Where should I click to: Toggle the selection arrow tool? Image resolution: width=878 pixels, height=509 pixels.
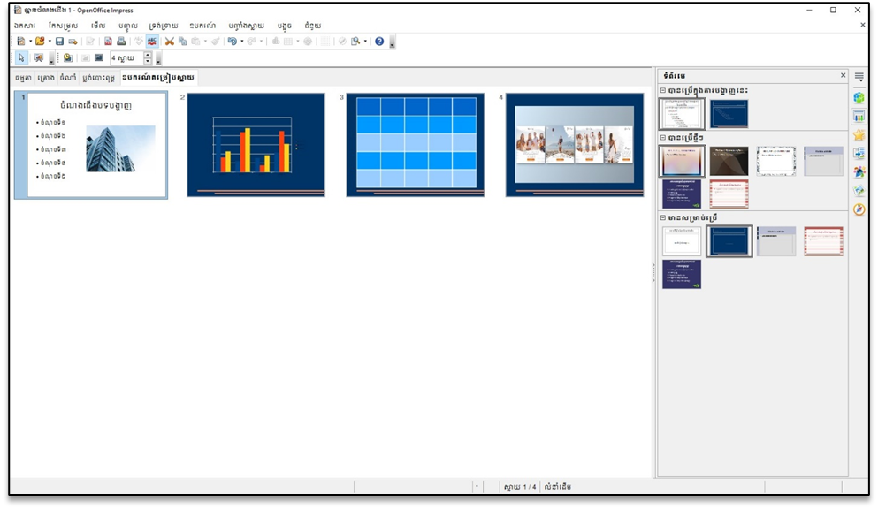(x=21, y=58)
